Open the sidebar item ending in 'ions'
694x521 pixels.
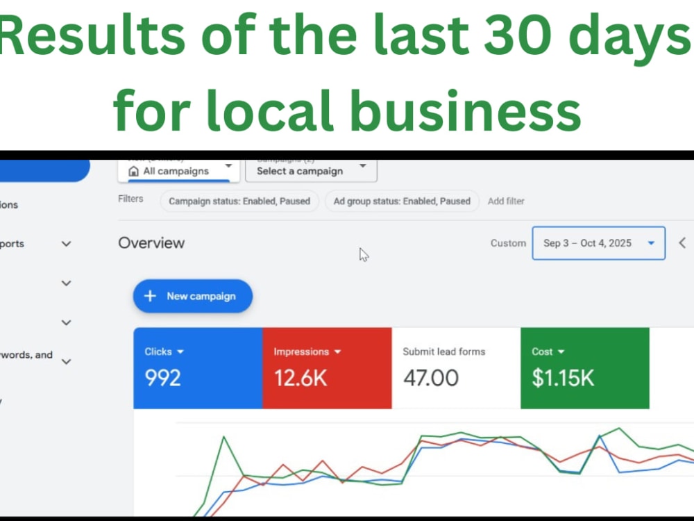coord(9,205)
